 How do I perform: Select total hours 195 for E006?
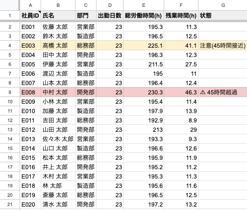144,73
